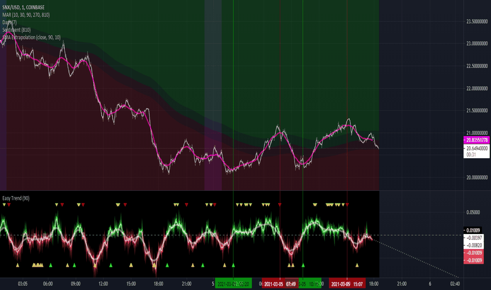Select the green 2021-03-05 02:20 time marker
Image resolution: width=491 pixels, height=290 pixels.
coord(233,284)
